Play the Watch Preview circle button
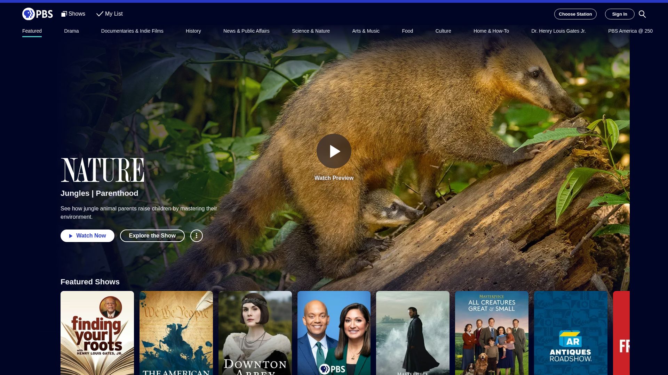This screenshot has width=668, height=375. [334, 151]
